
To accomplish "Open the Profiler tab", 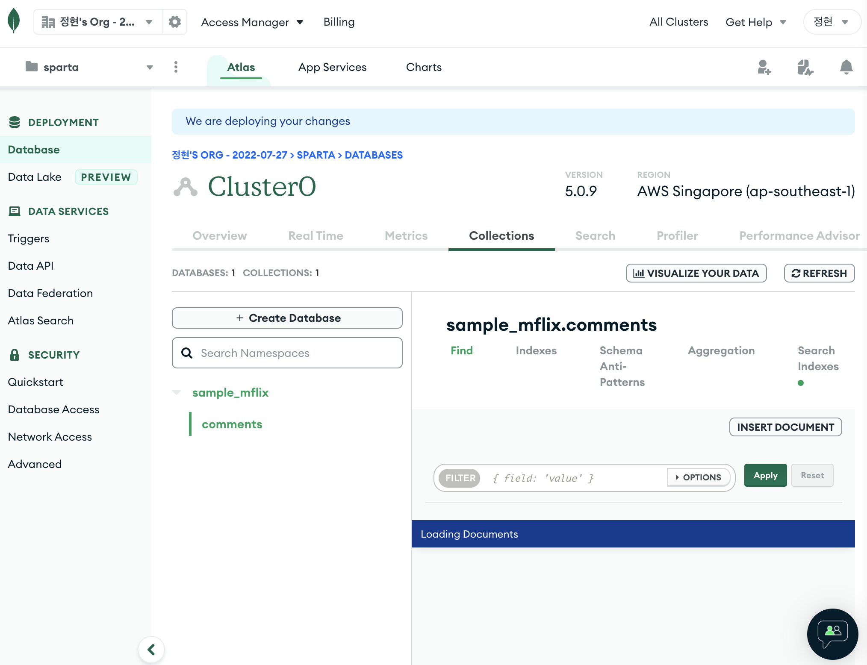I will point(677,235).
